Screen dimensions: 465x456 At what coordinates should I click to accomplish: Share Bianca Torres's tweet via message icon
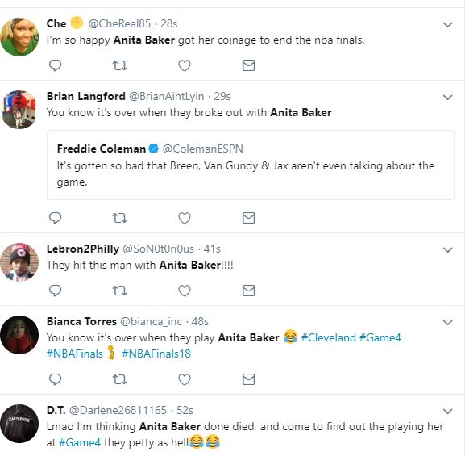(x=248, y=379)
